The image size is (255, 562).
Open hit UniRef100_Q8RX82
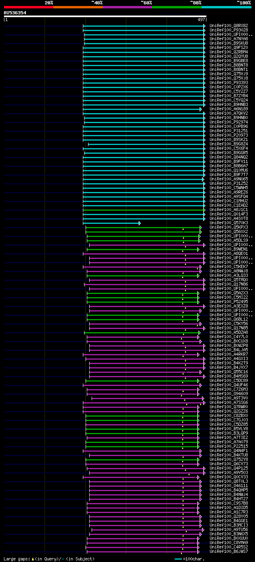click(229, 26)
